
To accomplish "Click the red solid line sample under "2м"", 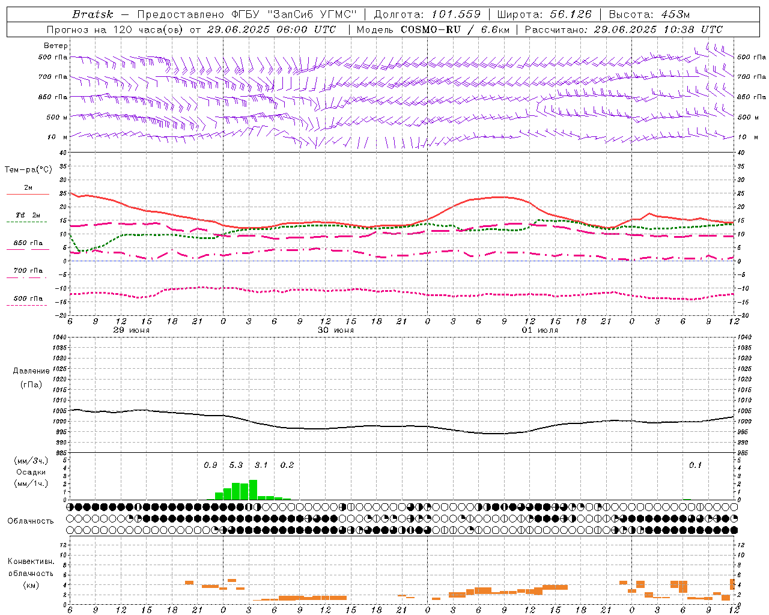I will click(28, 195).
